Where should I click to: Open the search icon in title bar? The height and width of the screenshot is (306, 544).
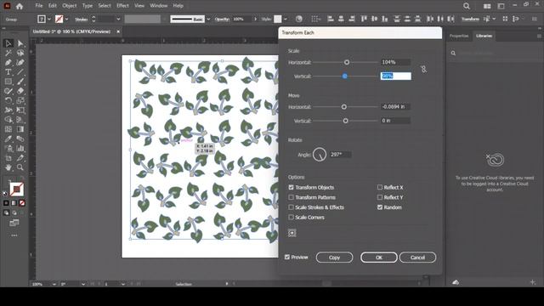(x=467, y=6)
